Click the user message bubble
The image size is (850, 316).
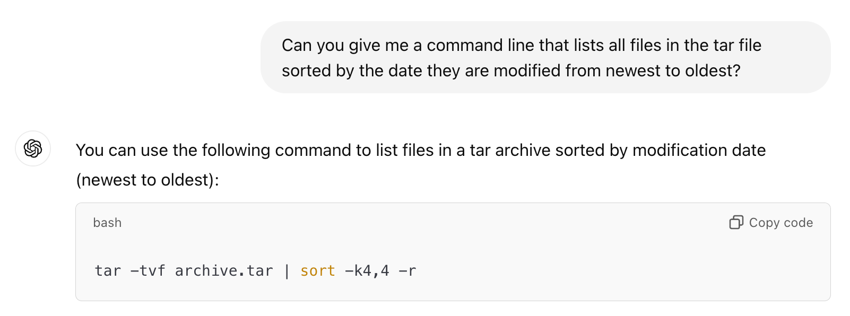point(545,57)
